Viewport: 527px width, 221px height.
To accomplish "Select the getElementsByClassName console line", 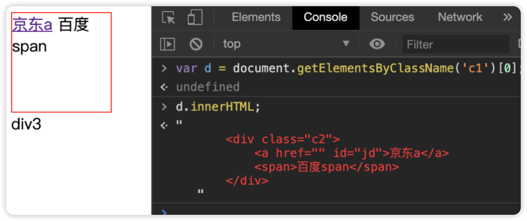I will coord(347,68).
